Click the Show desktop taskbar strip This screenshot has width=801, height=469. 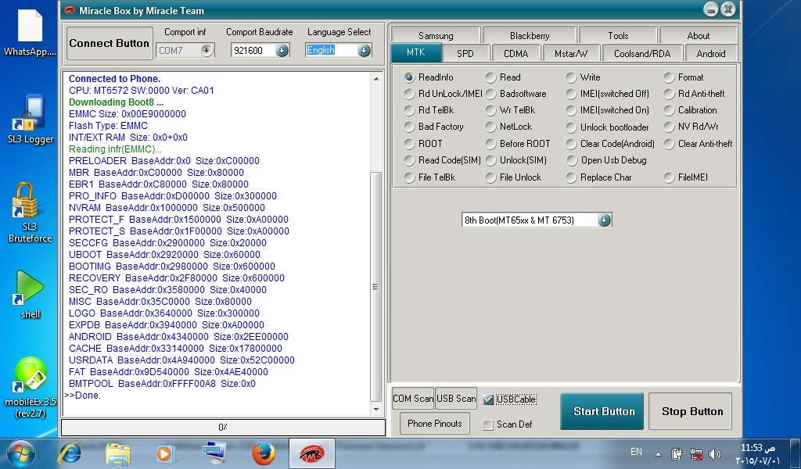(x=796, y=453)
